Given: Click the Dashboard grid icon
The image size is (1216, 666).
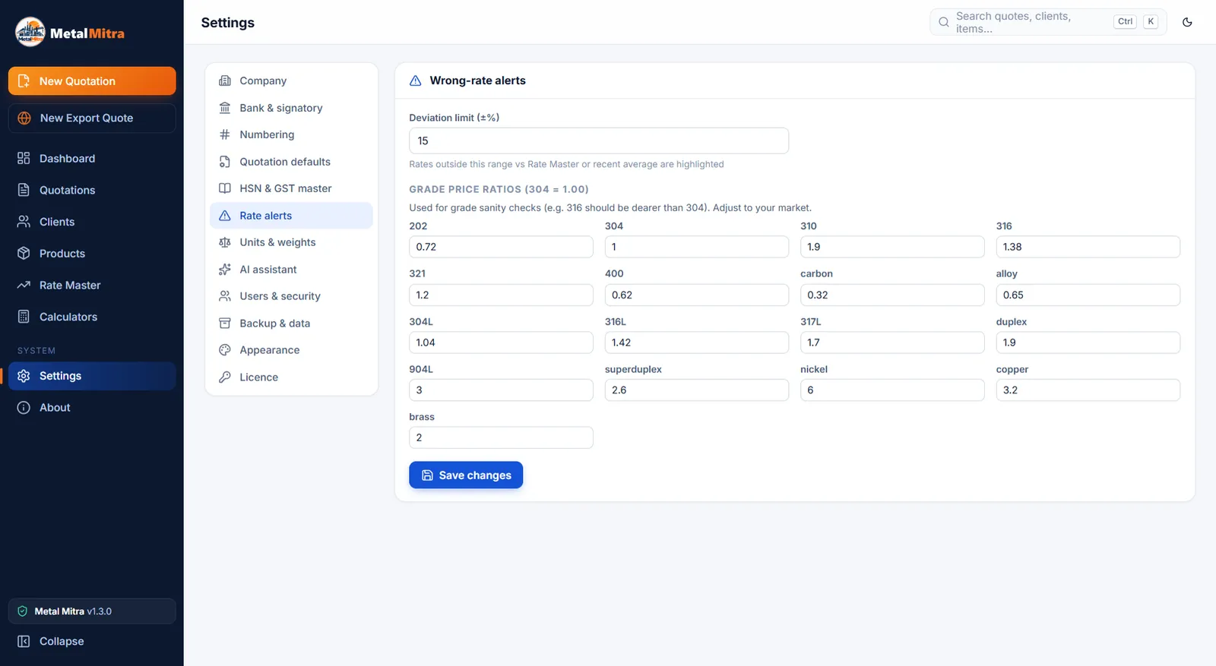Looking at the screenshot, I should [24, 158].
